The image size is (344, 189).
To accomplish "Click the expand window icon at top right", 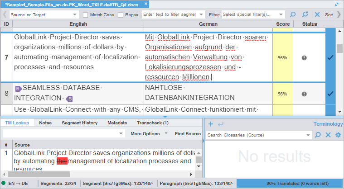I will click(x=337, y=4).
